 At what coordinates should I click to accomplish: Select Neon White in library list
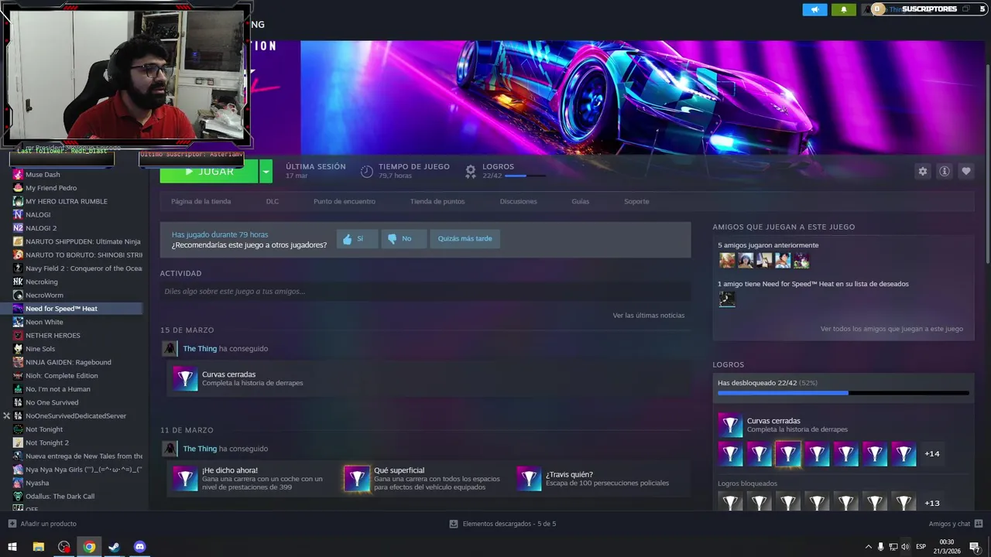[44, 322]
